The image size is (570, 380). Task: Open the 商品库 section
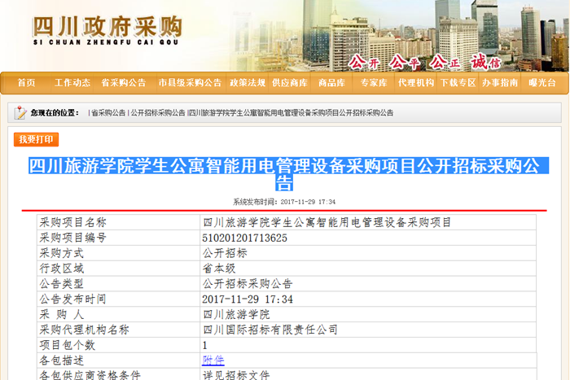331,83
